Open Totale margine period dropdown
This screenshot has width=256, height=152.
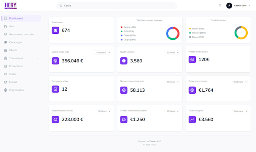(239, 111)
